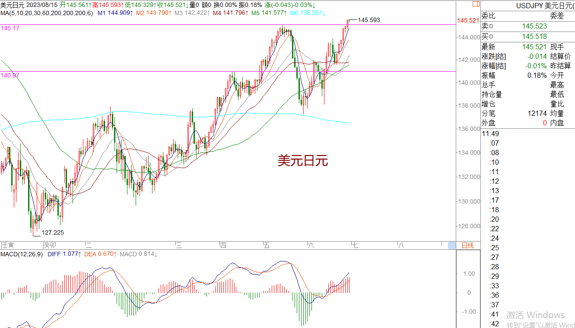Click the 七 month marker on the time axis
The width and height of the screenshot is (575, 328).
pyautogui.click(x=354, y=245)
